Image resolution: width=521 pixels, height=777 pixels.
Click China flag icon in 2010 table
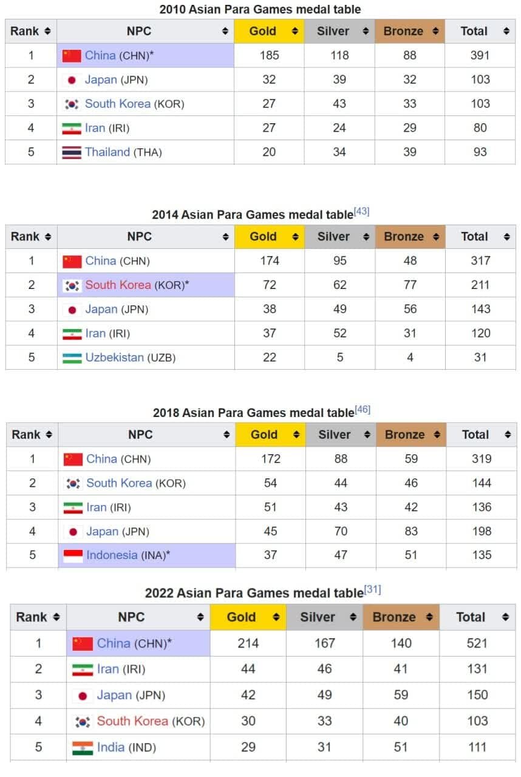coord(72,56)
